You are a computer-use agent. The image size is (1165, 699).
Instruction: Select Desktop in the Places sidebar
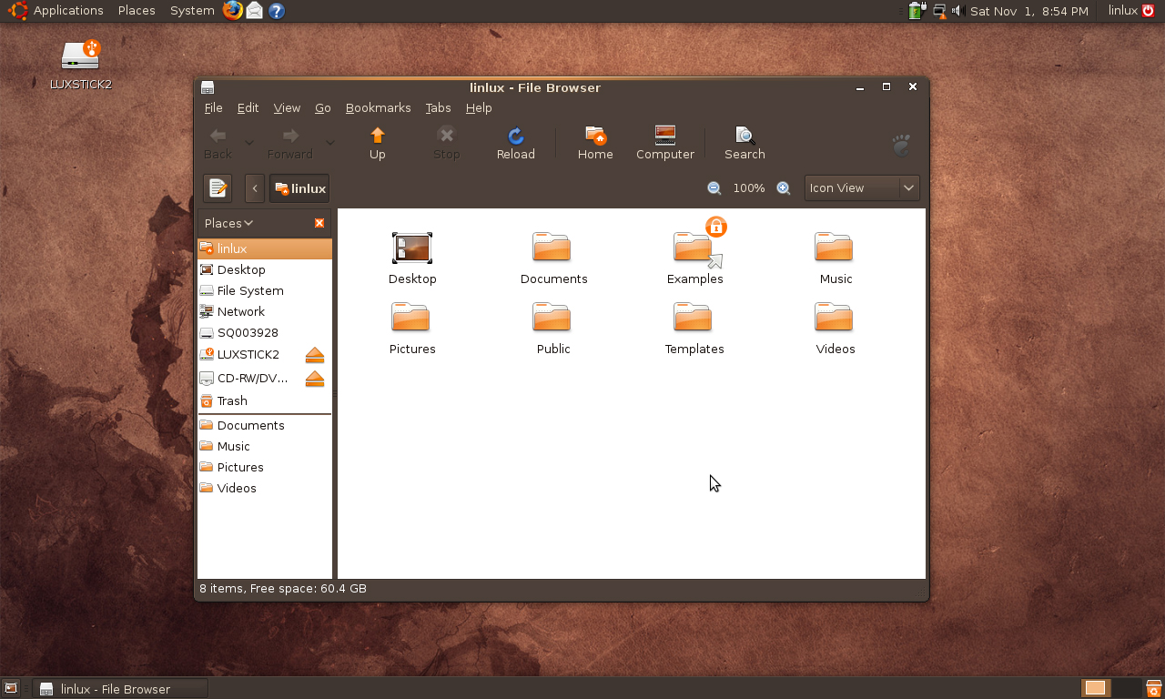265,269
